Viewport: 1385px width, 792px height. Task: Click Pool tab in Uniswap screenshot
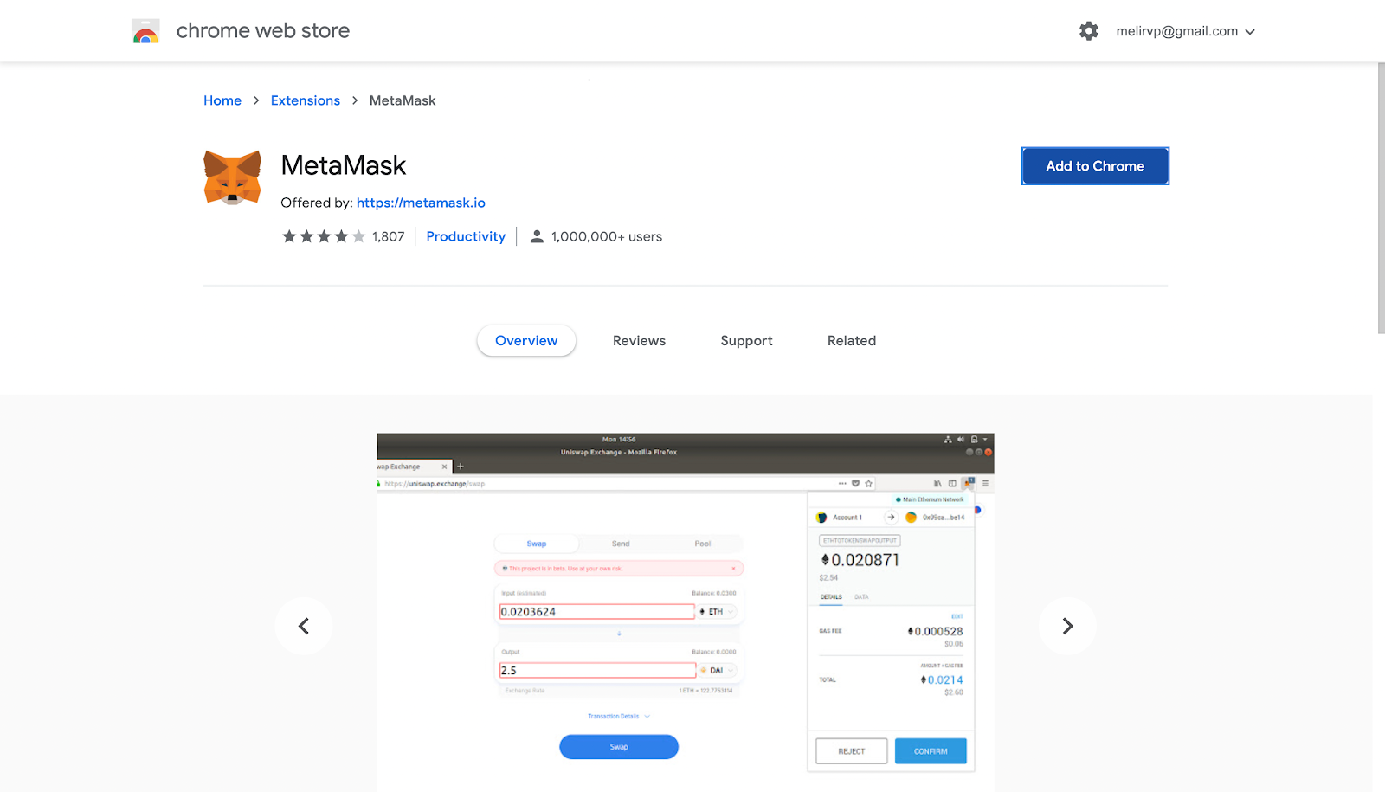point(703,544)
